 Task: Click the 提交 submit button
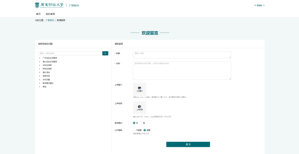point(188,145)
